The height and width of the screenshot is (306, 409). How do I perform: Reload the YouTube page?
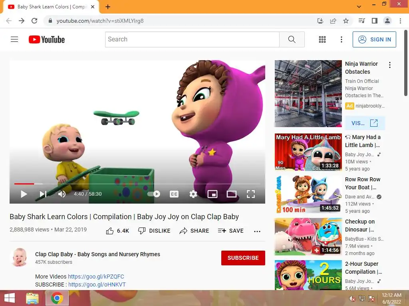click(34, 21)
